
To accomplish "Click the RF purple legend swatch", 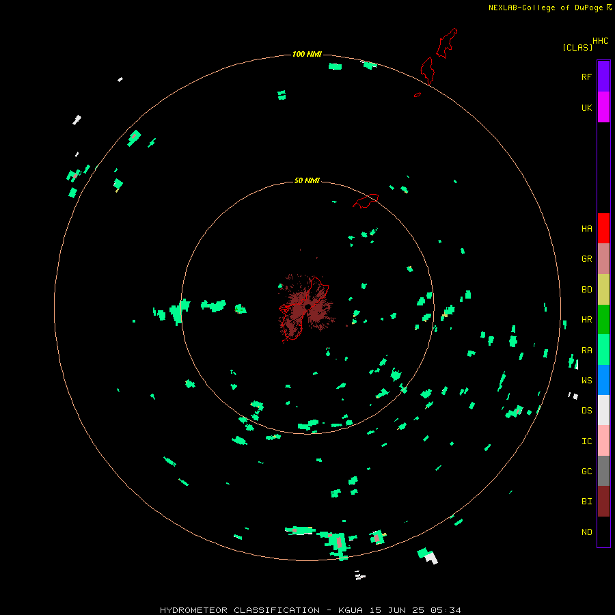I will pyautogui.click(x=603, y=77).
